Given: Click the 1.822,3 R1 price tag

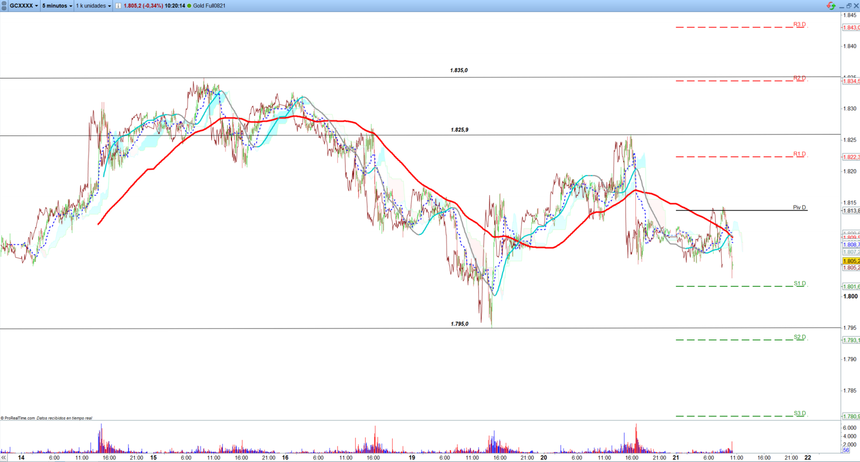Looking at the screenshot, I should tap(851, 157).
